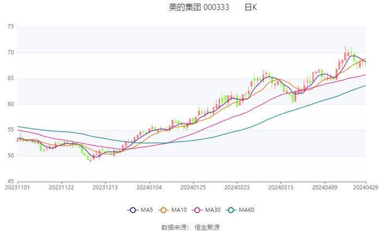Click the x-axis date 20231122
Viewport: 381px width, 232px height.
(x=62, y=187)
